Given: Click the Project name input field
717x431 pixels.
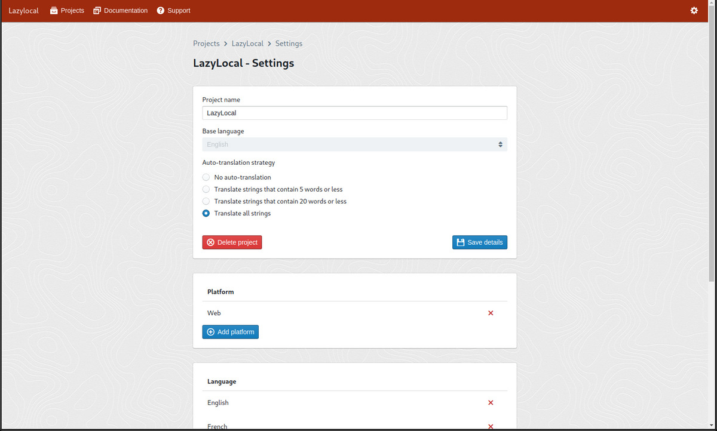Looking at the screenshot, I should 354,113.
